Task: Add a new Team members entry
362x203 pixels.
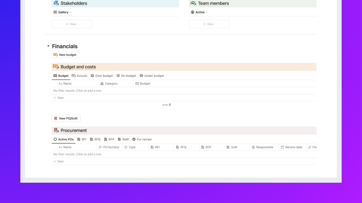Action: click(x=209, y=24)
